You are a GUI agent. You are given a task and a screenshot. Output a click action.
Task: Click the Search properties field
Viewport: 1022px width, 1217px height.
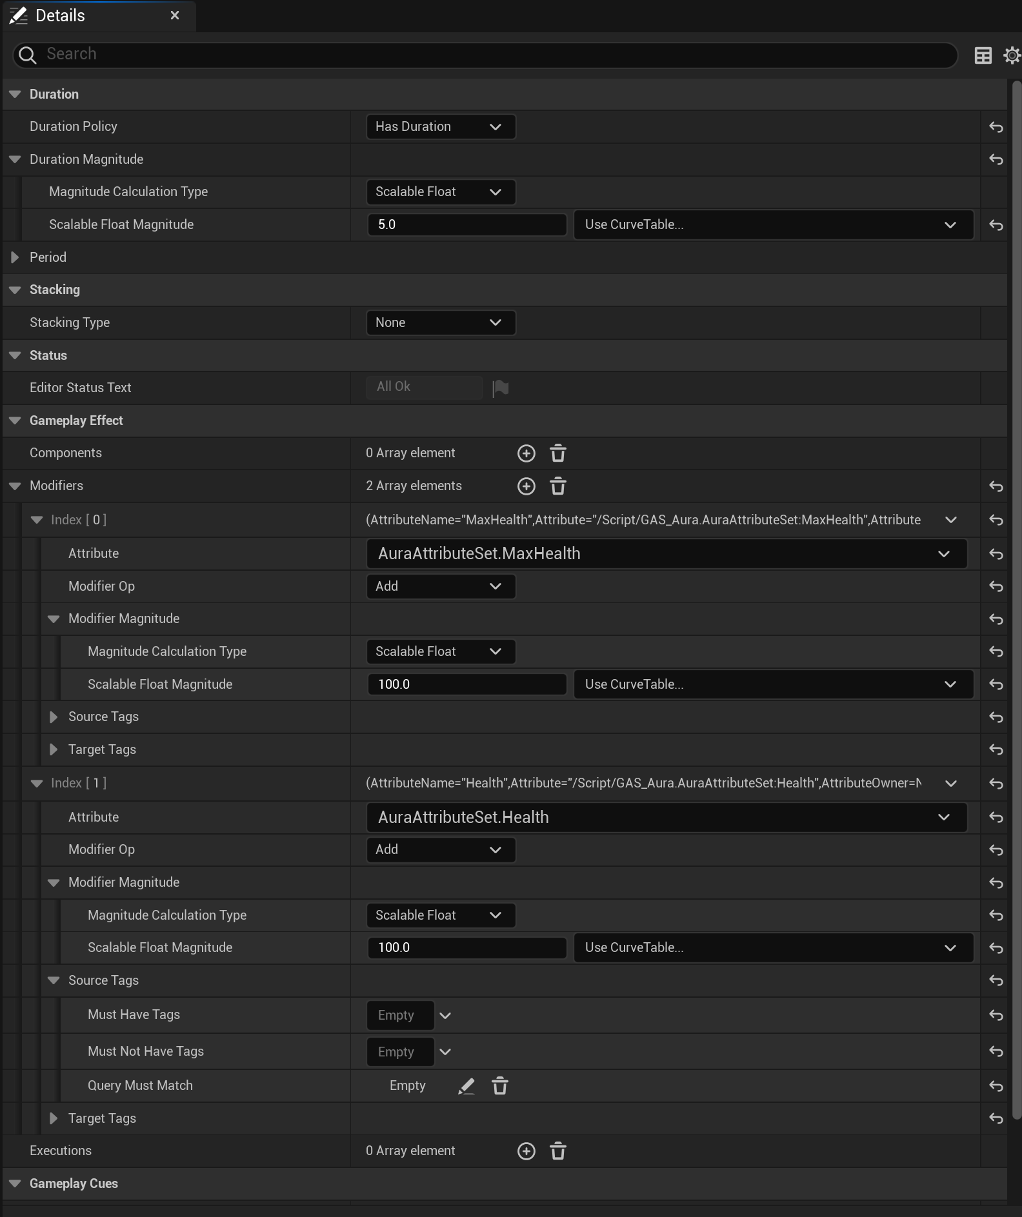click(484, 55)
